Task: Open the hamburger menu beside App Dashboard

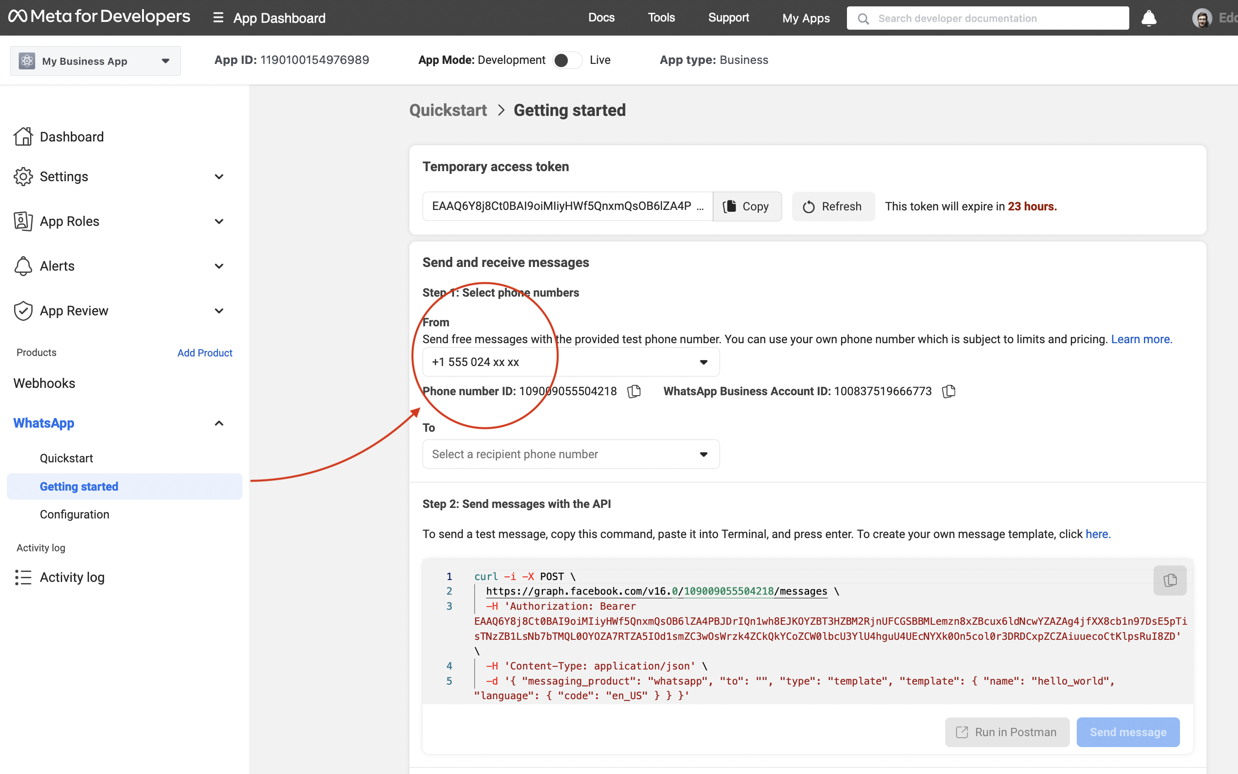Action: point(218,18)
